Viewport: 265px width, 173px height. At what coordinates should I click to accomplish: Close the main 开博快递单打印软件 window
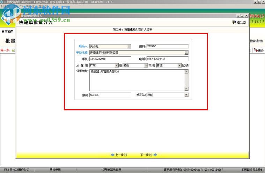click(263, 2)
